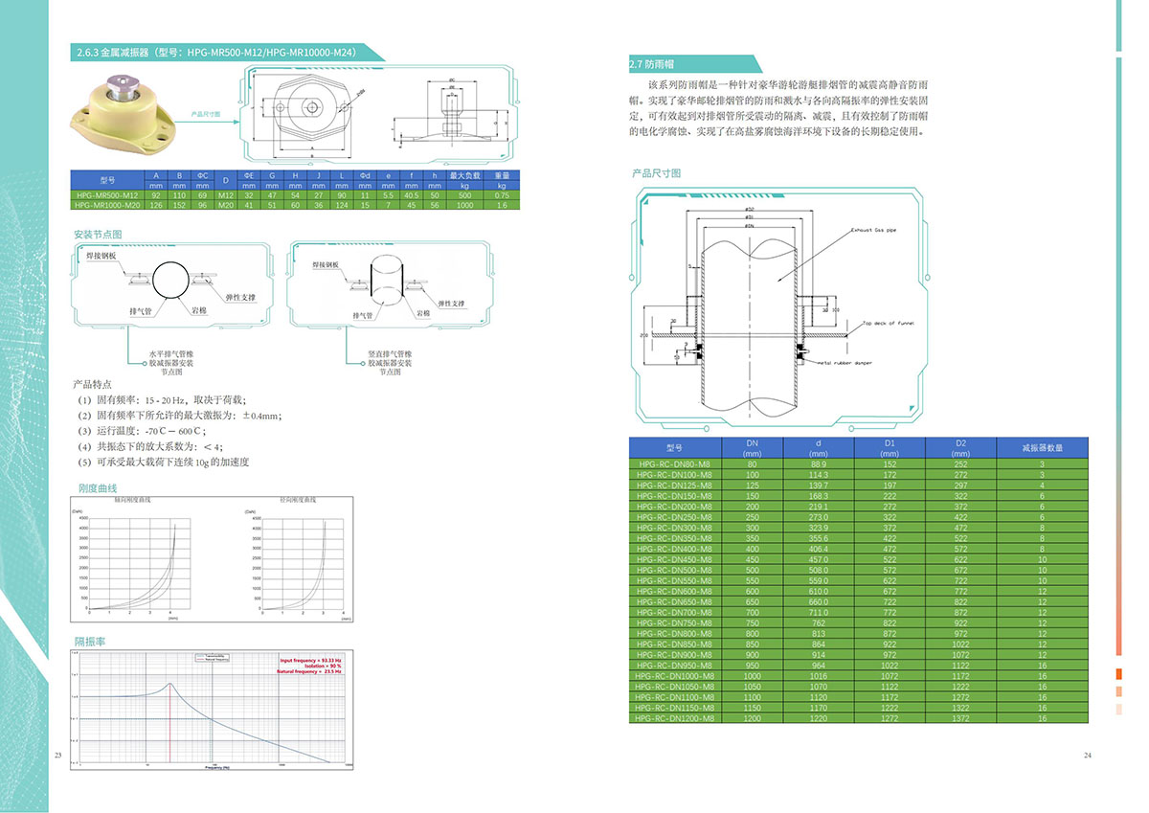Click the 'D2 (mm)' column header

pos(960,447)
